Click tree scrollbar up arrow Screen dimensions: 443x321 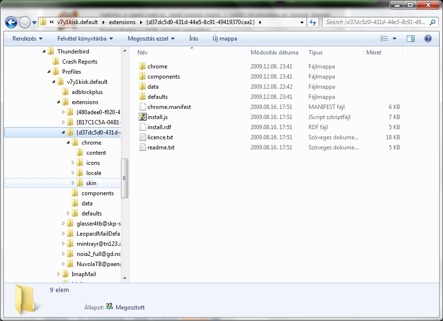pyautogui.click(x=125, y=51)
